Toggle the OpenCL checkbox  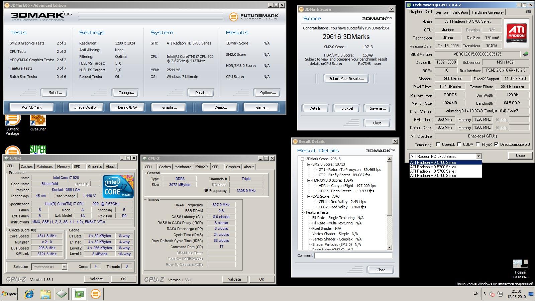click(438, 144)
